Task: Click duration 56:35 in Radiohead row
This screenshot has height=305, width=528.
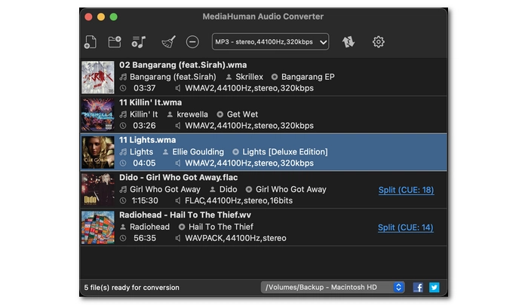Action: click(145, 238)
